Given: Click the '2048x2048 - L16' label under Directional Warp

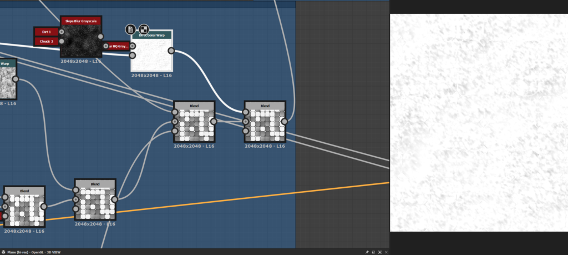Looking at the screenshot, I should pos(151,76).
